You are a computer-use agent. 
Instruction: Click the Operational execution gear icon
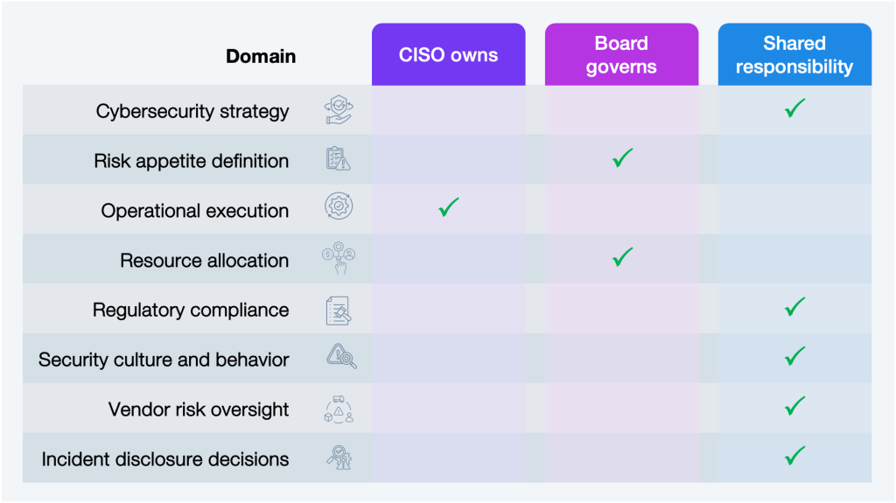[339, 206]
